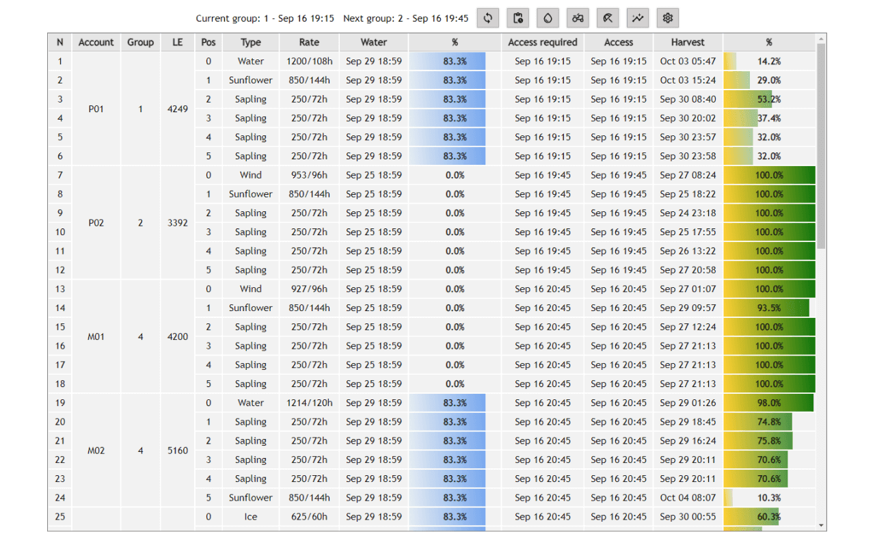The width and height of the screenshot is (875, 534).
Task: Select account P01 cell
Action: [96, 109]
